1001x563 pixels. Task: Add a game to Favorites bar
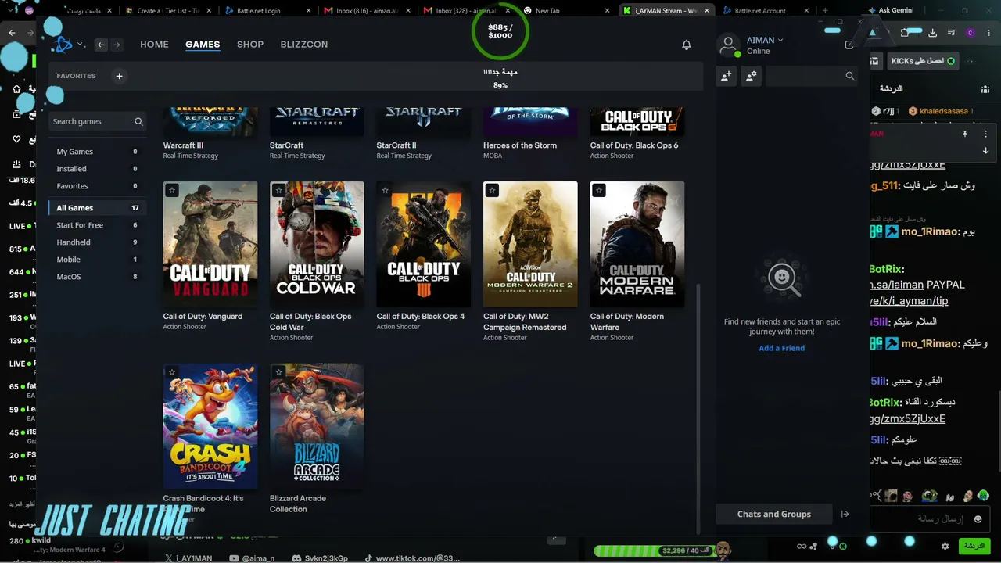pos(119,76)
